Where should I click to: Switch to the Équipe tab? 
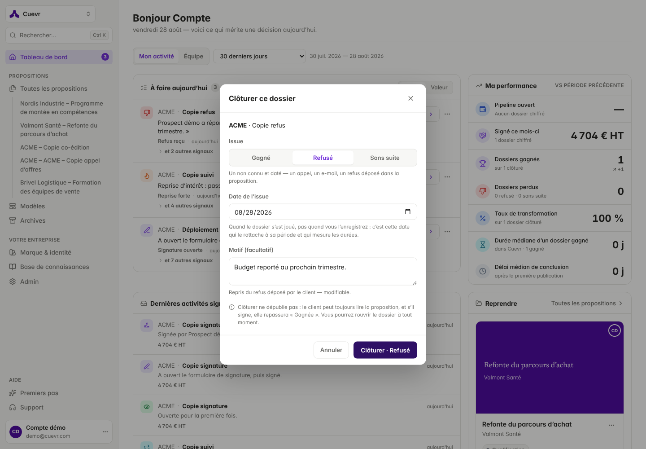[193, 56]
